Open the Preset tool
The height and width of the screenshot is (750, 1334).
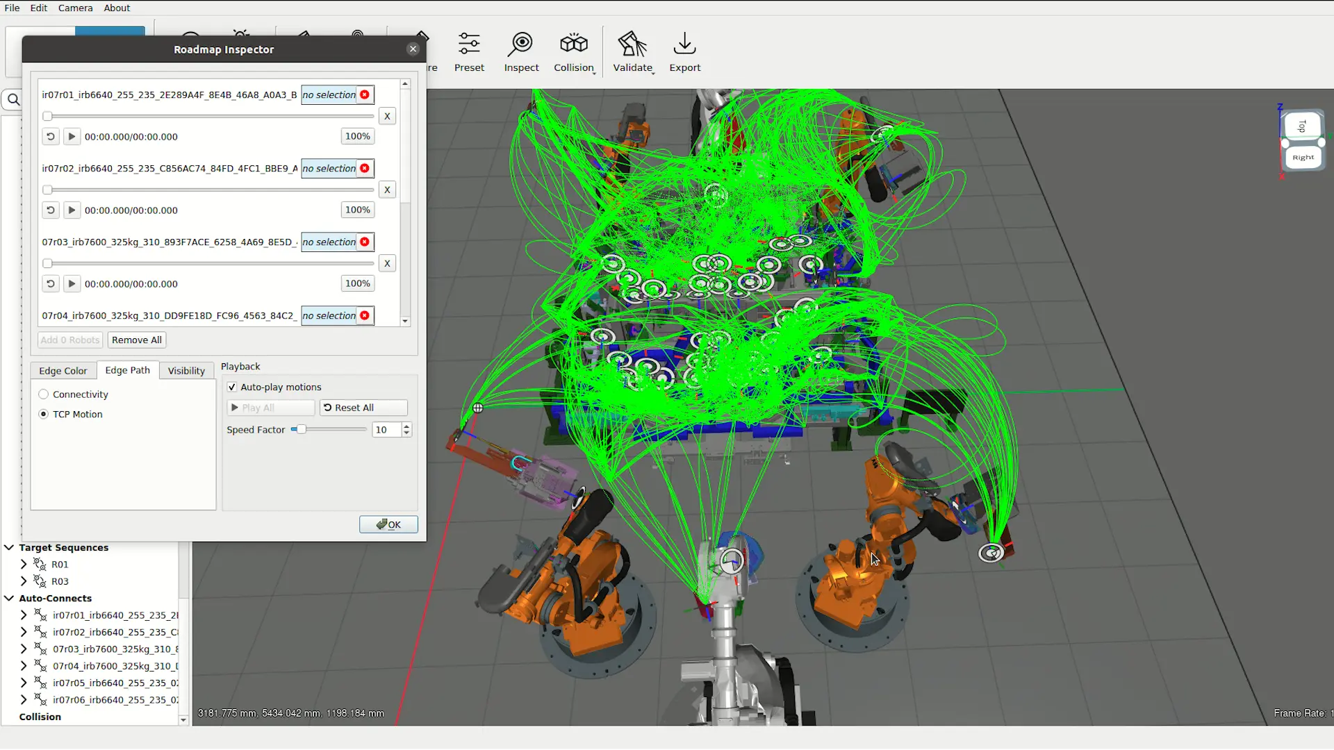[x=469, y=52]
